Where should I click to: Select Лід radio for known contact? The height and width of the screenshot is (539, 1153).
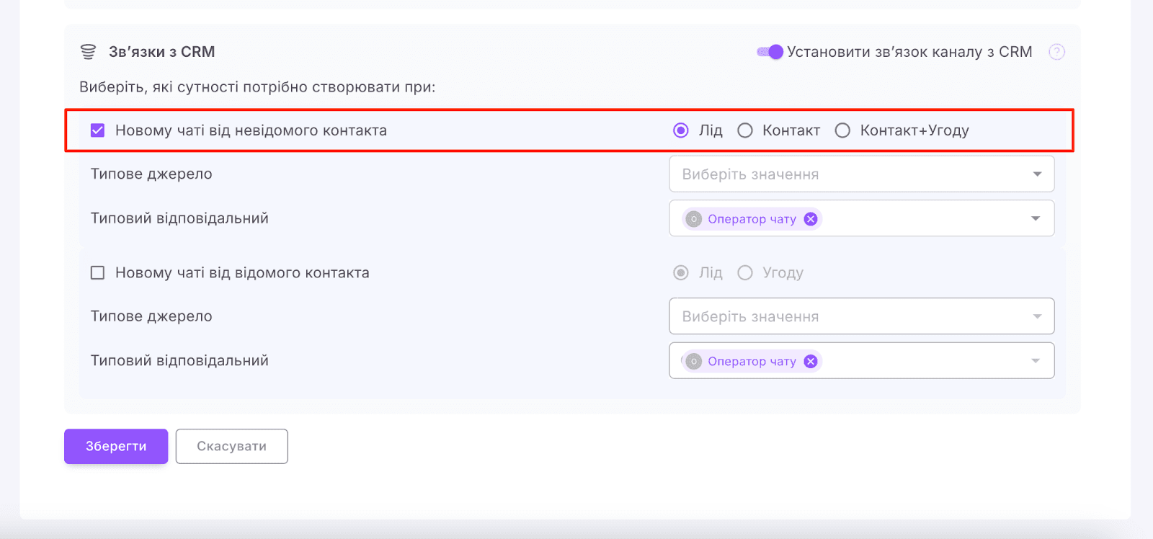pyautogui.click(x=680, y=273)
